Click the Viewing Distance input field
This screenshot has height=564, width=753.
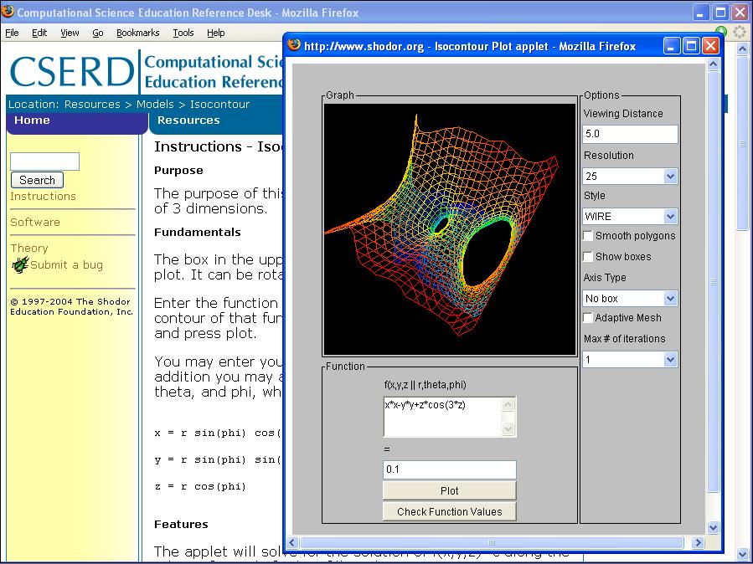tap(630, 134)
